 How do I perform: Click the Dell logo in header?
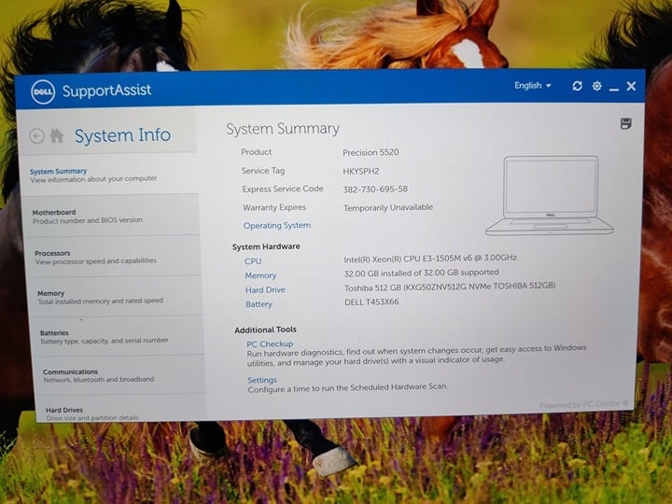pos(43,91)
